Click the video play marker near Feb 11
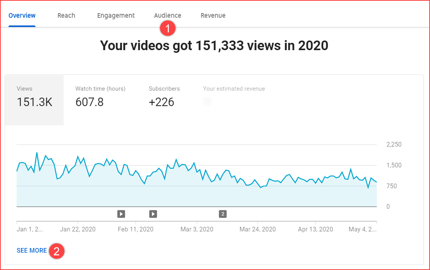The height and width of the screenshot is (270, 430). [x=121, y=214]
